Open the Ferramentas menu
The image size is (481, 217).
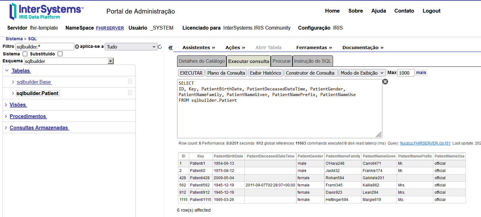[314, 48]
